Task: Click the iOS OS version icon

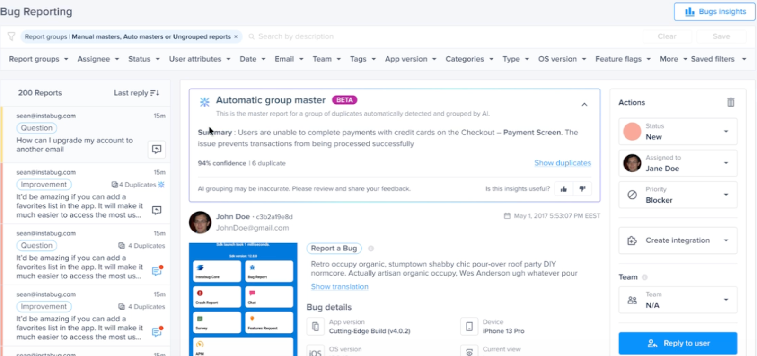Action: (316, 351)
